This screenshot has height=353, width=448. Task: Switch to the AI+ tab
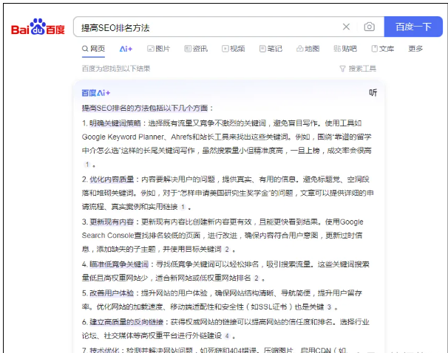tap(126, 49)
